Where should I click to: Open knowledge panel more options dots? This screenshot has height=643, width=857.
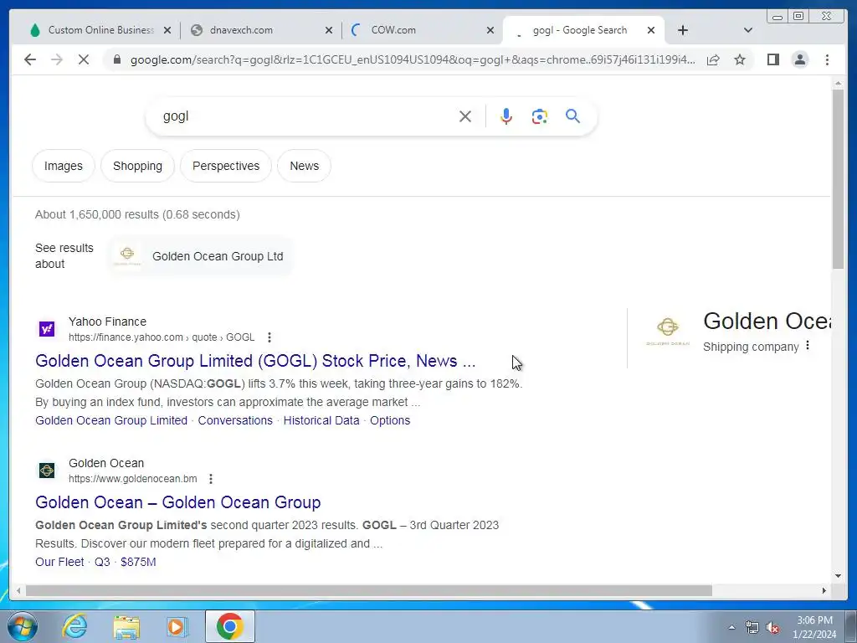click(808, 346)
